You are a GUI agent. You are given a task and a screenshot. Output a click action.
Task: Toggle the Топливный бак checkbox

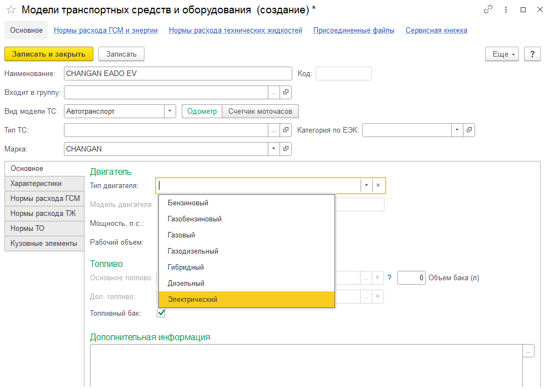click(161, 313)
